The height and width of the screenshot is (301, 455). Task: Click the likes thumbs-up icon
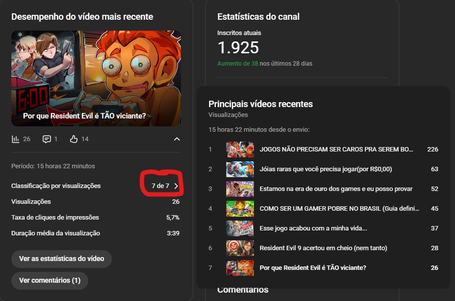click(x=74, y=139)
